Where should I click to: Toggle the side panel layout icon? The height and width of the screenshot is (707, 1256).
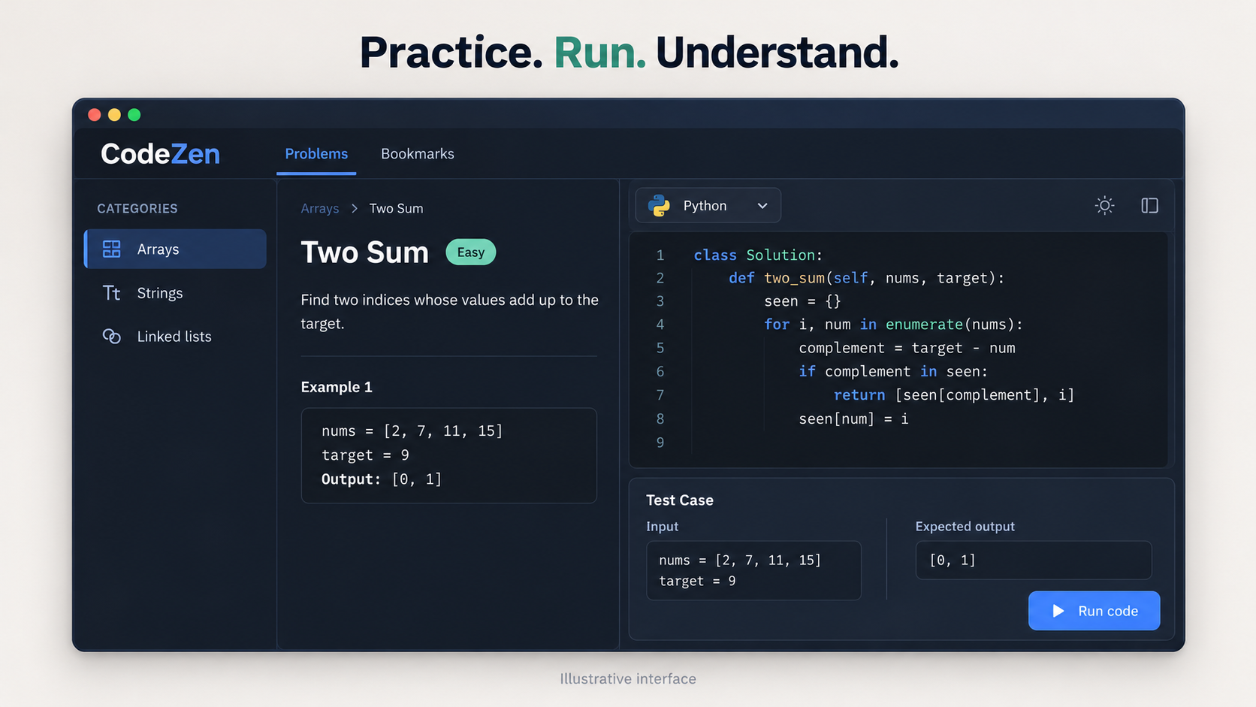coord(1149,205)
